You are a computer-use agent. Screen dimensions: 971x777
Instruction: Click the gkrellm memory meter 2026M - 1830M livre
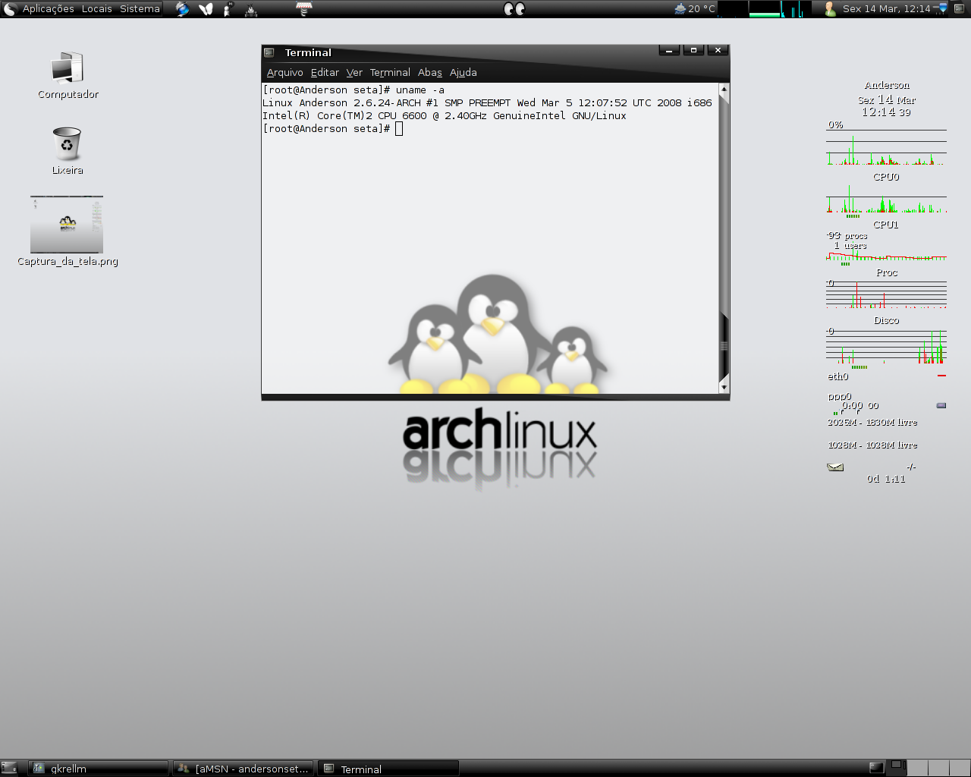coord(872,422)
